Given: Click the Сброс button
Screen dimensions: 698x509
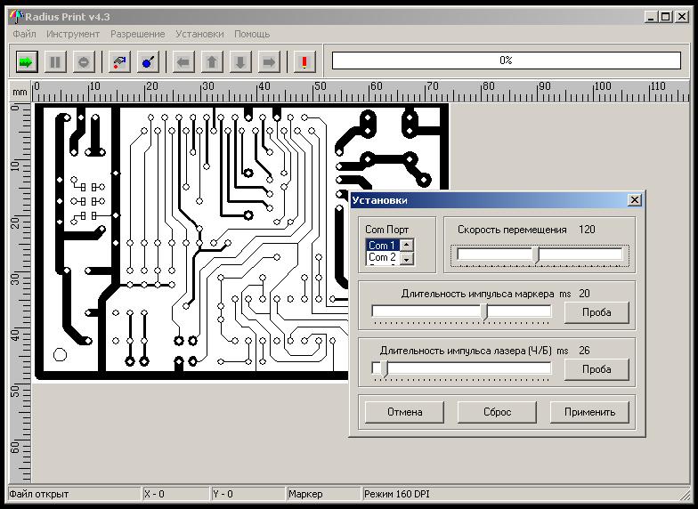Looking at the screenshot, I should (x=497, y=412).
